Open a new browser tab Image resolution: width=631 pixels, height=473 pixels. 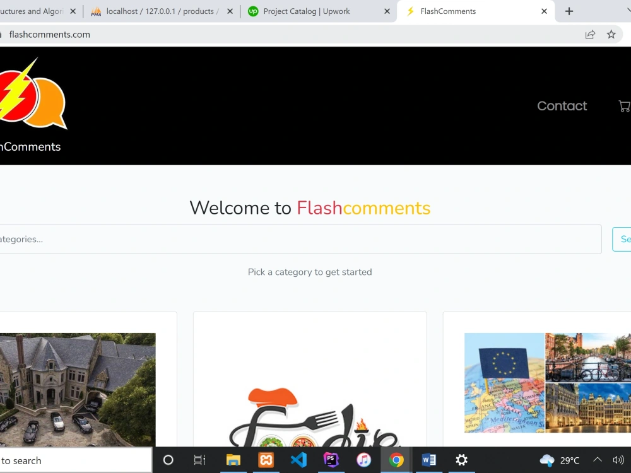[569, 11]
